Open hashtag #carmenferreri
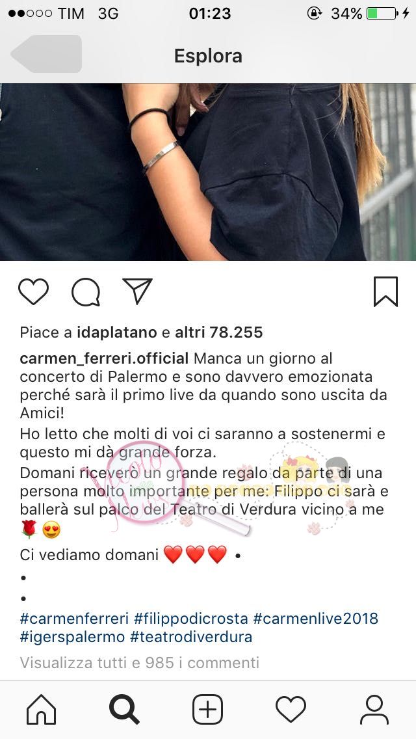Viewport: 416px width, 739px height. point(75,619)
